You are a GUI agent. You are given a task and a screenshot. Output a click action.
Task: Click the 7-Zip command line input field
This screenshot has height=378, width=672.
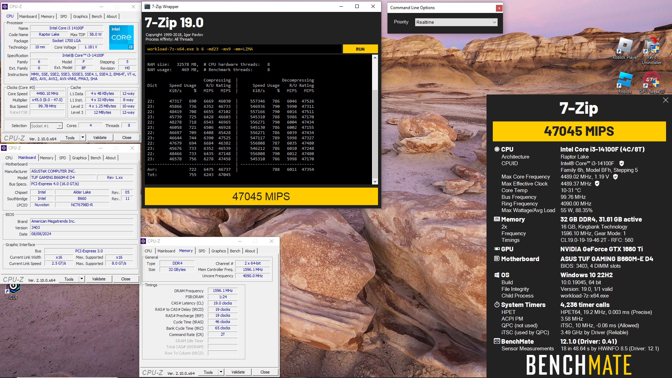[243, 49]
